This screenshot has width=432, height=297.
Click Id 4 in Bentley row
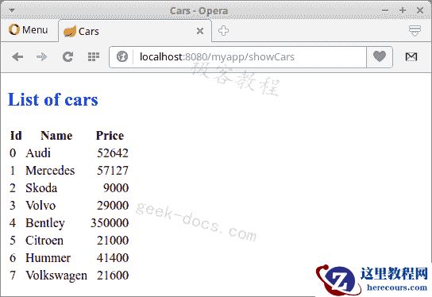[13, 223]
